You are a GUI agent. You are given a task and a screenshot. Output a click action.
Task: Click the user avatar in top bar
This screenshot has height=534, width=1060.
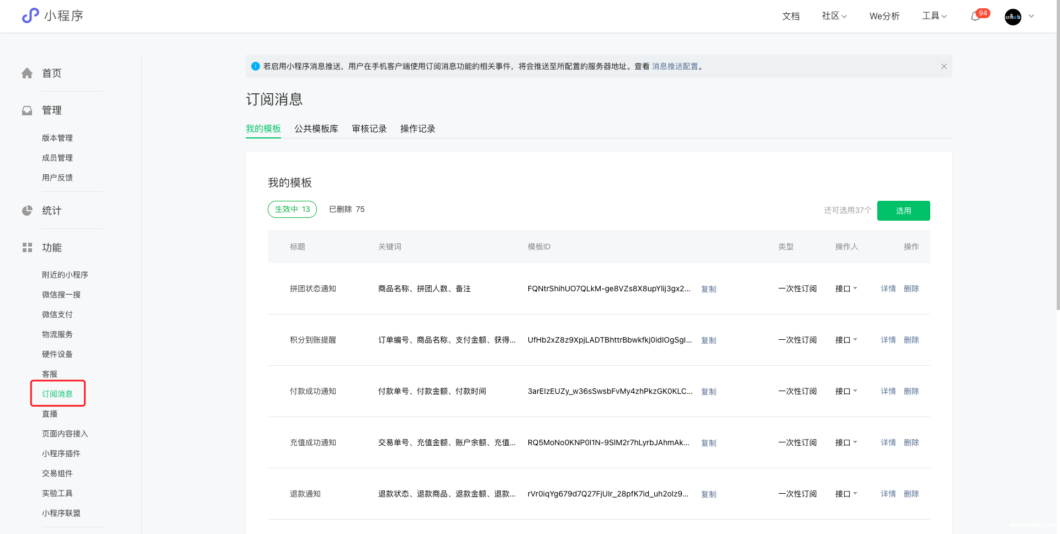pyautogui.click(x=1013, y=17)
